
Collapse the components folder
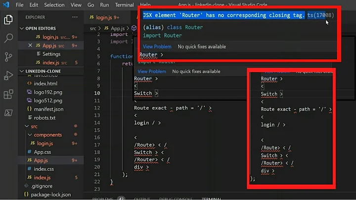[x=30, y=135]
